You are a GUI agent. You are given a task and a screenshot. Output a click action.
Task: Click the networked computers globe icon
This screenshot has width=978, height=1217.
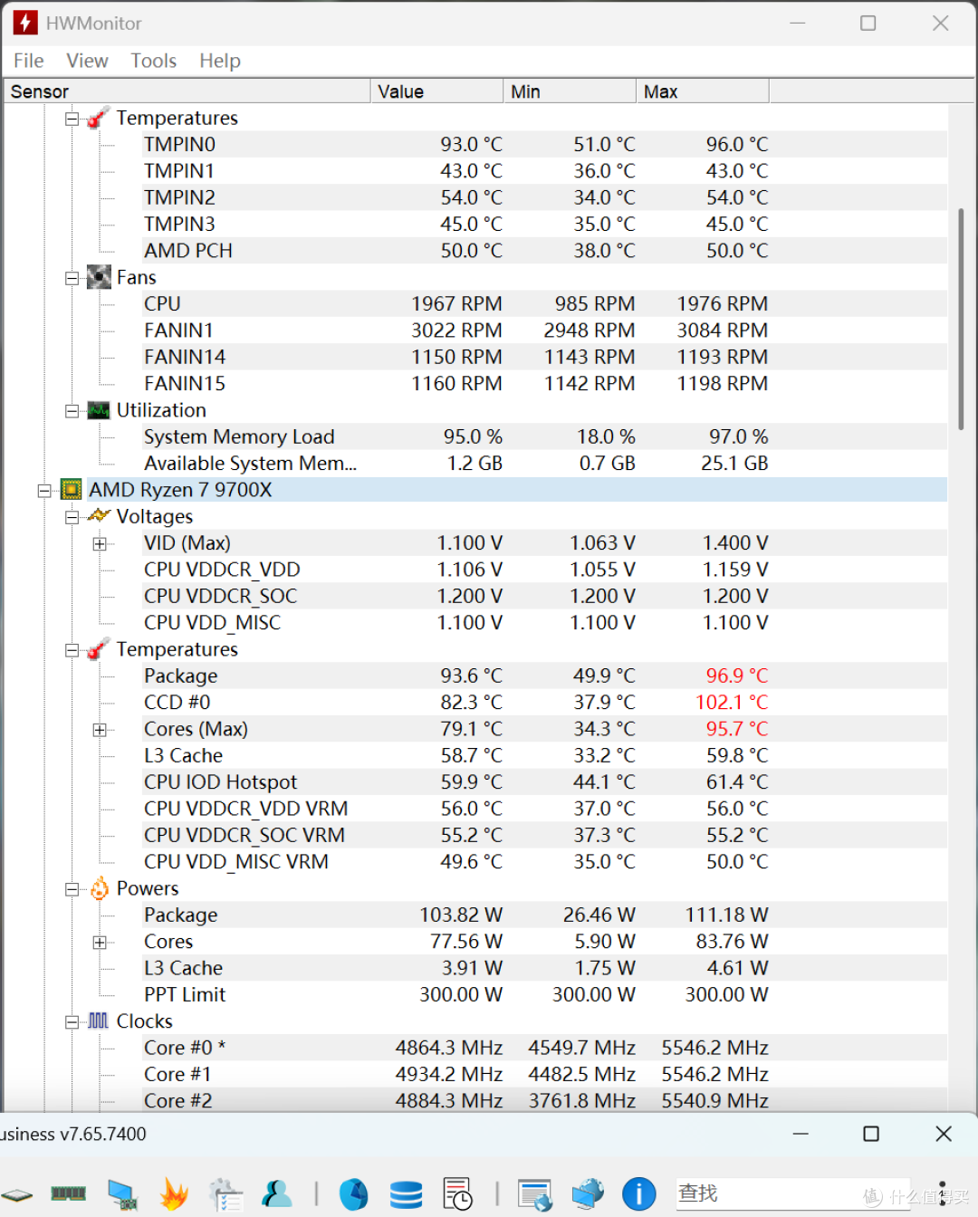[x=587, y=1194]
